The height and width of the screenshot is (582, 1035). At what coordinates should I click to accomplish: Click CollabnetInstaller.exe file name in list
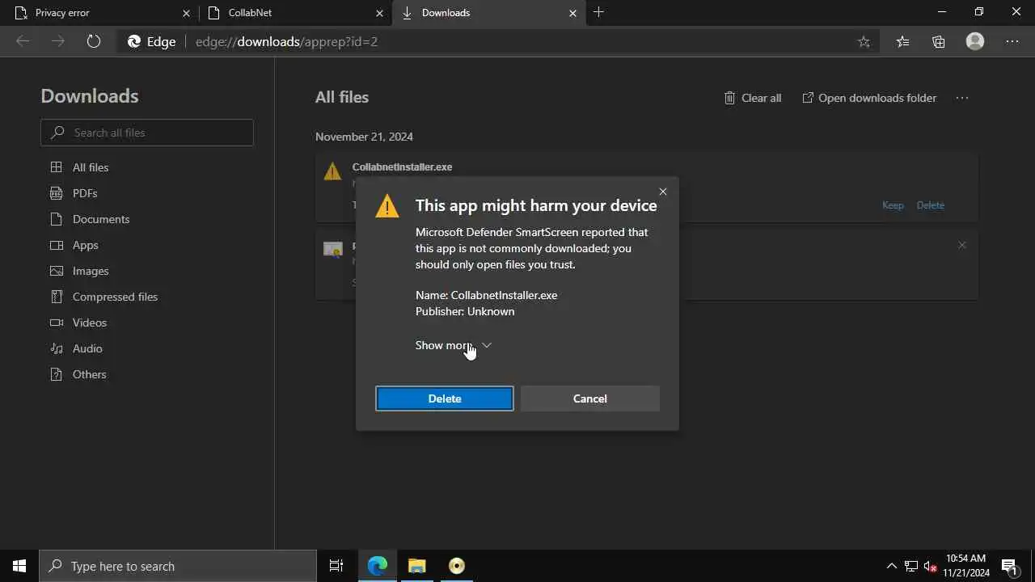[x=402, y=167]
